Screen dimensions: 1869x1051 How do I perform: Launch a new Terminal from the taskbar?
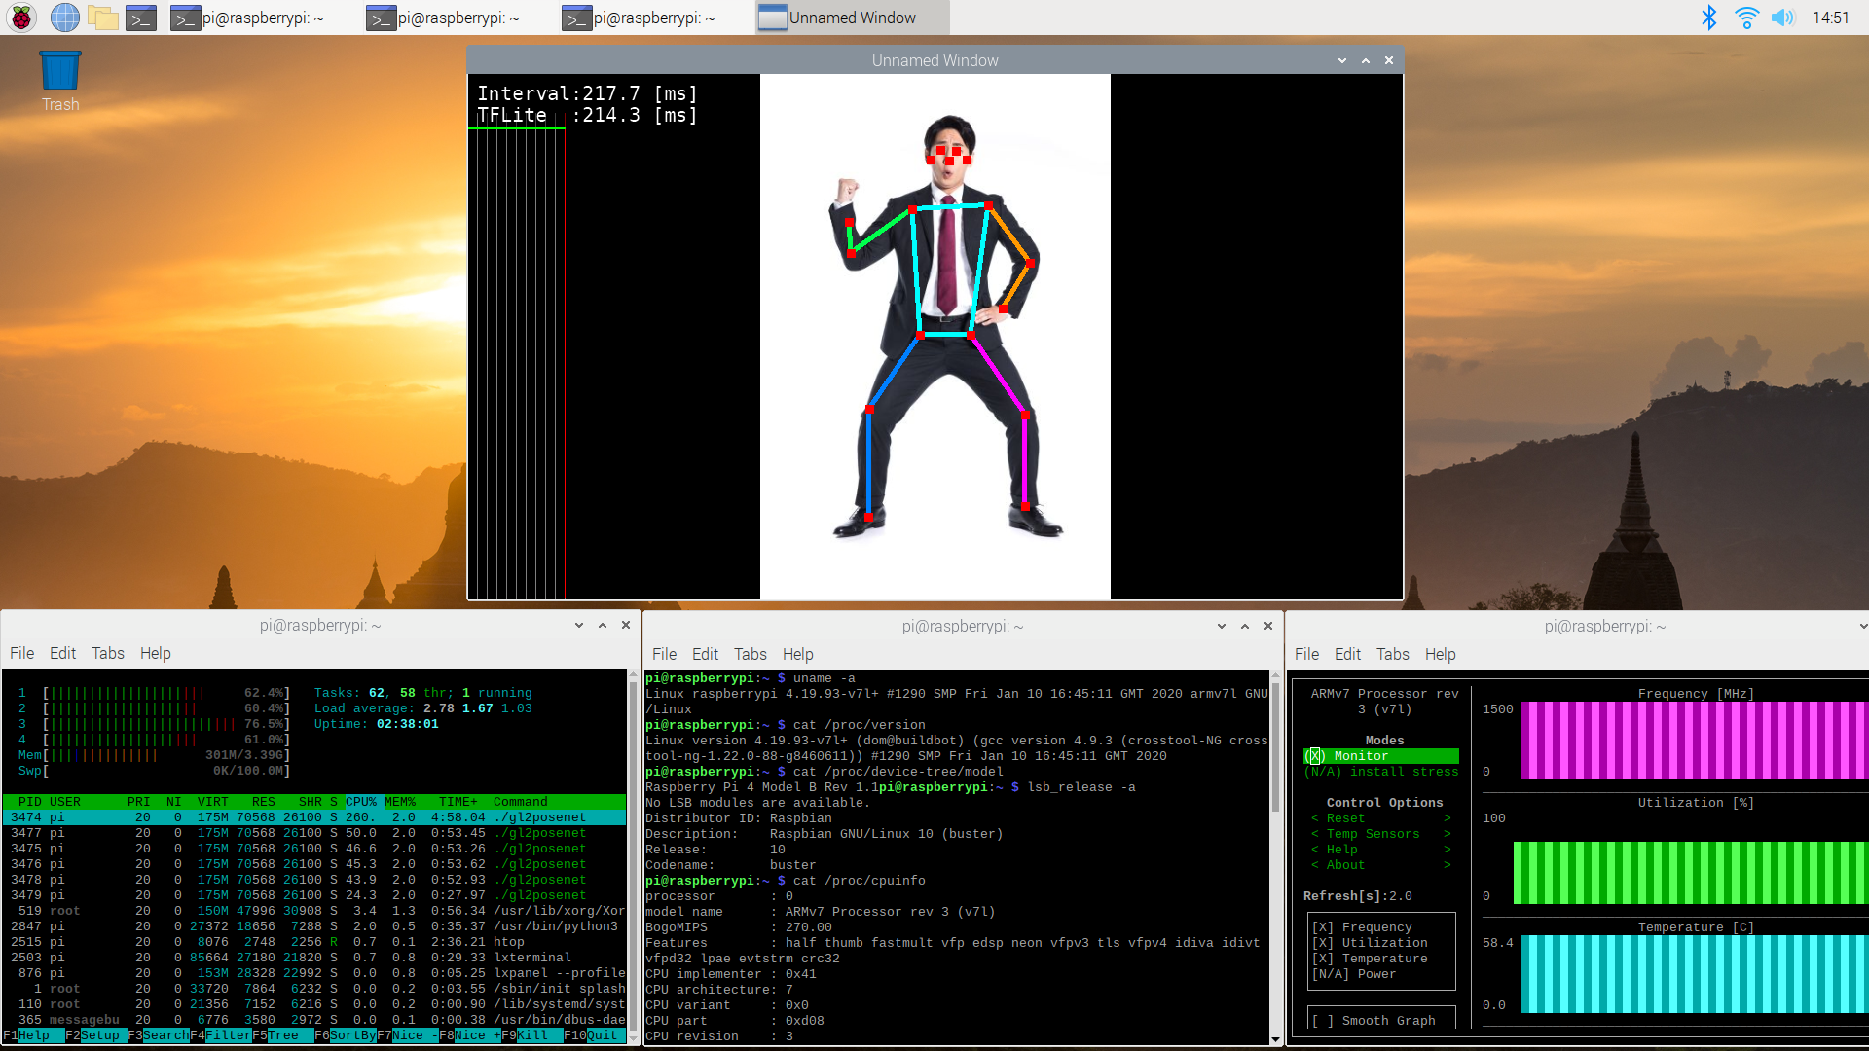(x=140, y=17)
